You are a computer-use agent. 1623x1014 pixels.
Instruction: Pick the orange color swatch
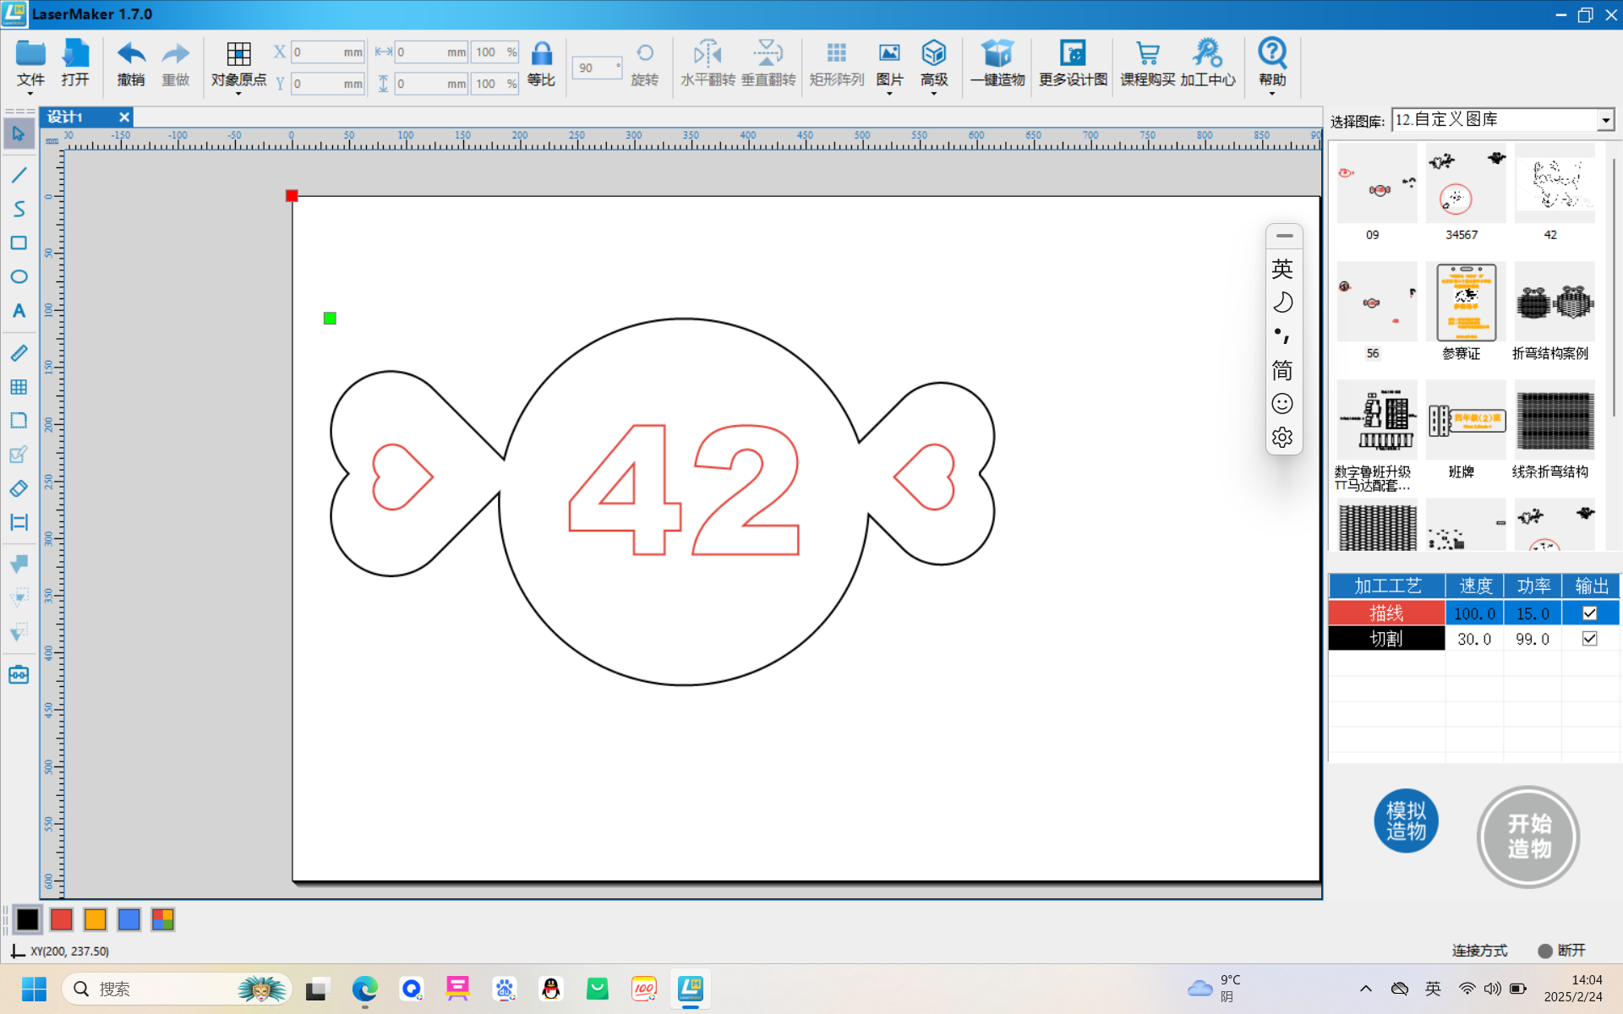coord(95,919)
